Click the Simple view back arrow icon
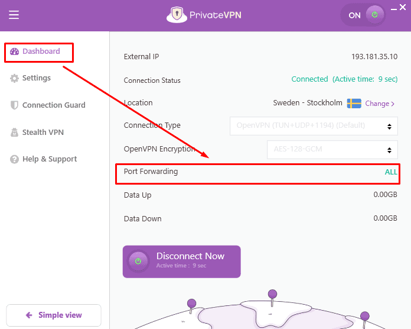Viewport: 411px width, 329px height. 29,315
